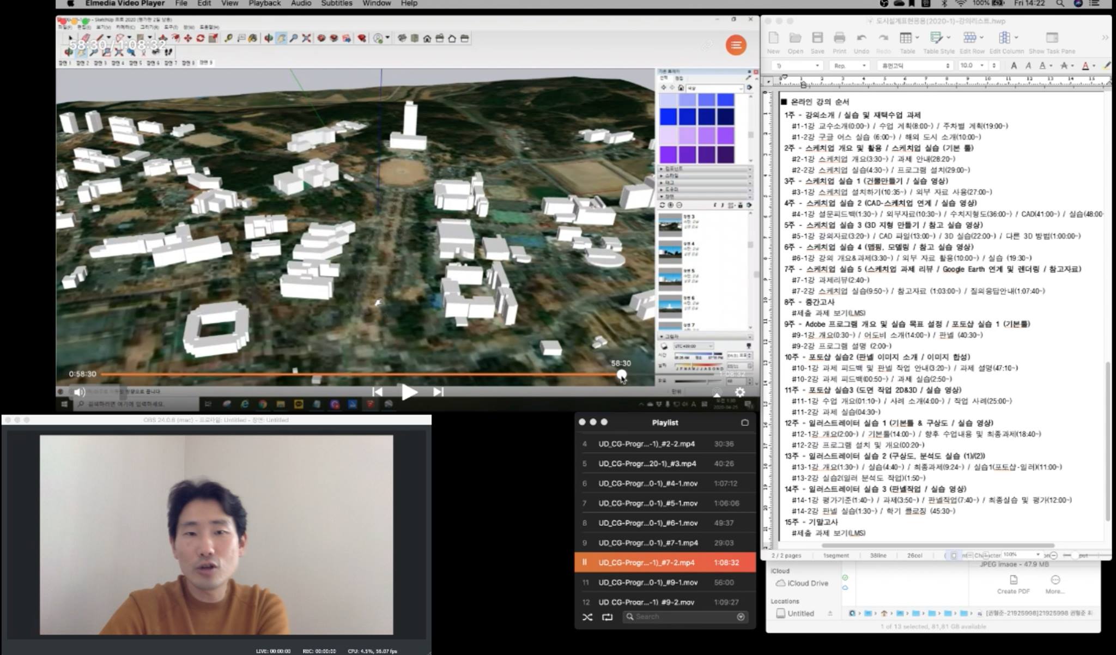Mute the video player volume
The width and height of the screenshot is (1116, 655).
[80, 392]
